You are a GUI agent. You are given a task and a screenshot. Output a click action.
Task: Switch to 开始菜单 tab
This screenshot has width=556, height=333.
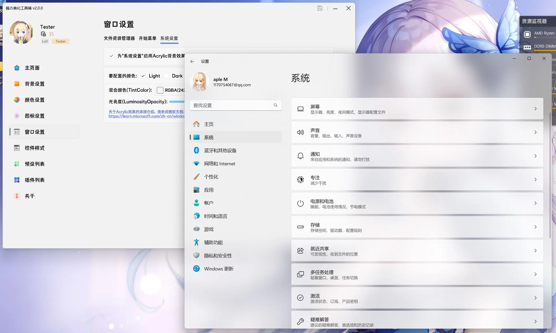coord(148,38)
